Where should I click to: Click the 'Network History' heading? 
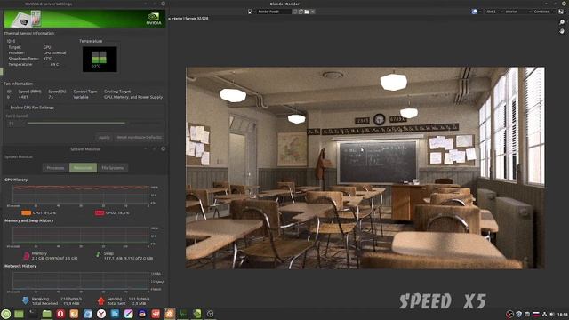(x=20, y=266)
